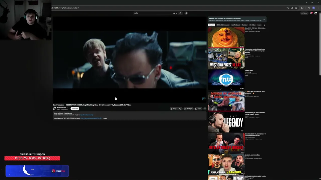Open Kubi Producent channel name link
This screenshot has height=180, width=321.
tap(62, 108)
